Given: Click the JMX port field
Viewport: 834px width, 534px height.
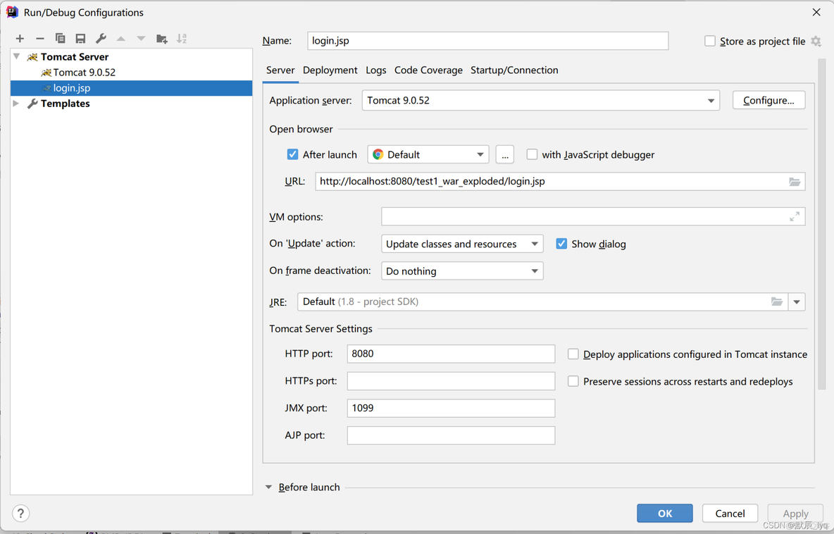Looking at the screenshot, I should (x=451, y=408).
